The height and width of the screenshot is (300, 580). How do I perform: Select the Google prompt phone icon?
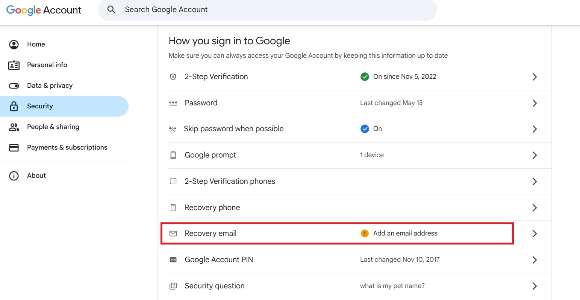click(x=173, y=155)
